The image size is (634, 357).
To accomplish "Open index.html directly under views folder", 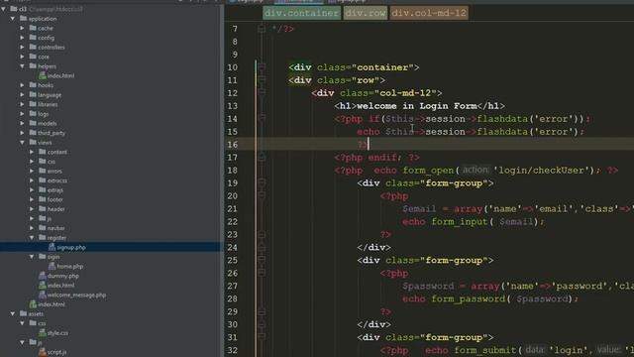I will click(56, 286).
